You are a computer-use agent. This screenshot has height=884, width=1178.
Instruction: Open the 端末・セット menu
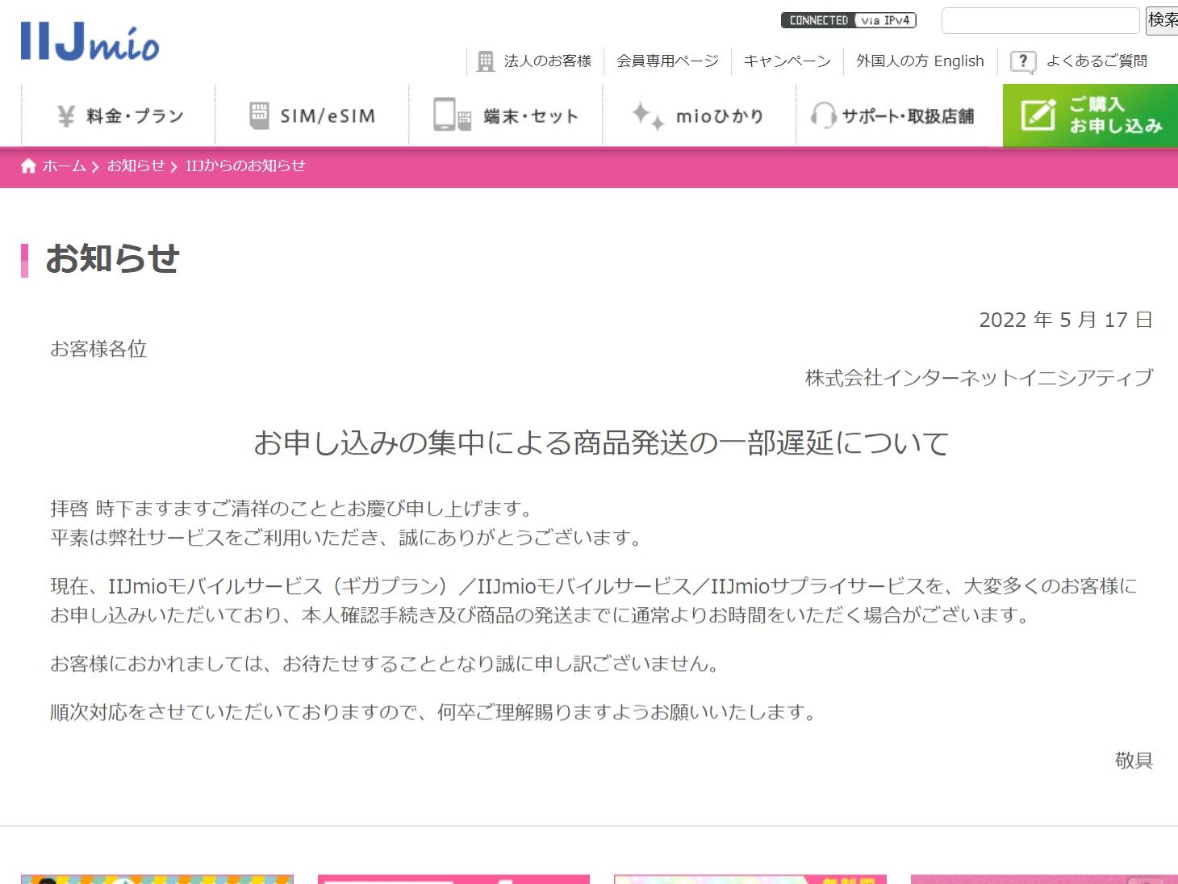point(506,115)
